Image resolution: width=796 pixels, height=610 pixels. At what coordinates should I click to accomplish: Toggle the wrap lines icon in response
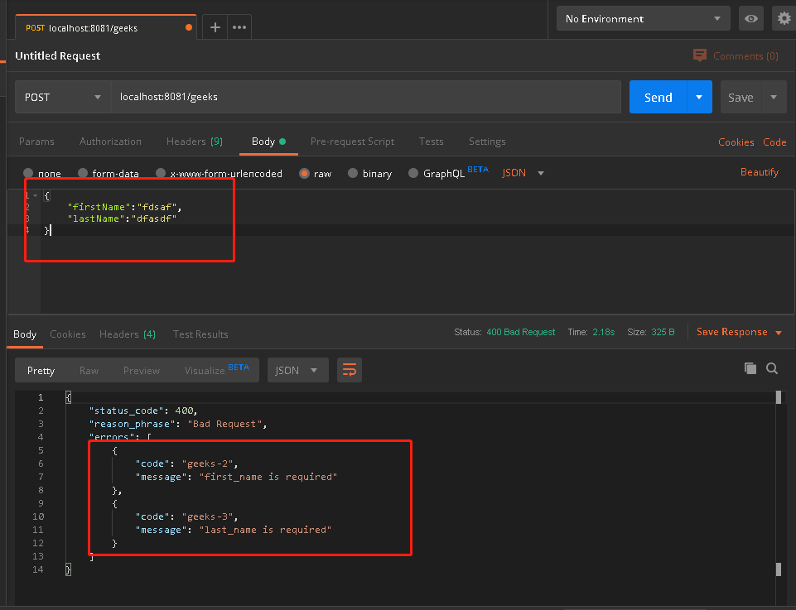[350, 370]
